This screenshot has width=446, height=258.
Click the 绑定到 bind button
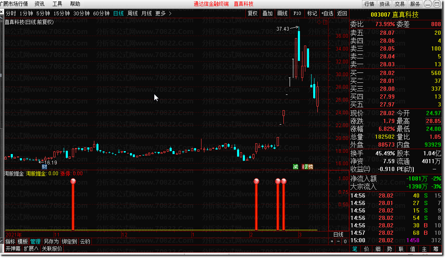69,241
